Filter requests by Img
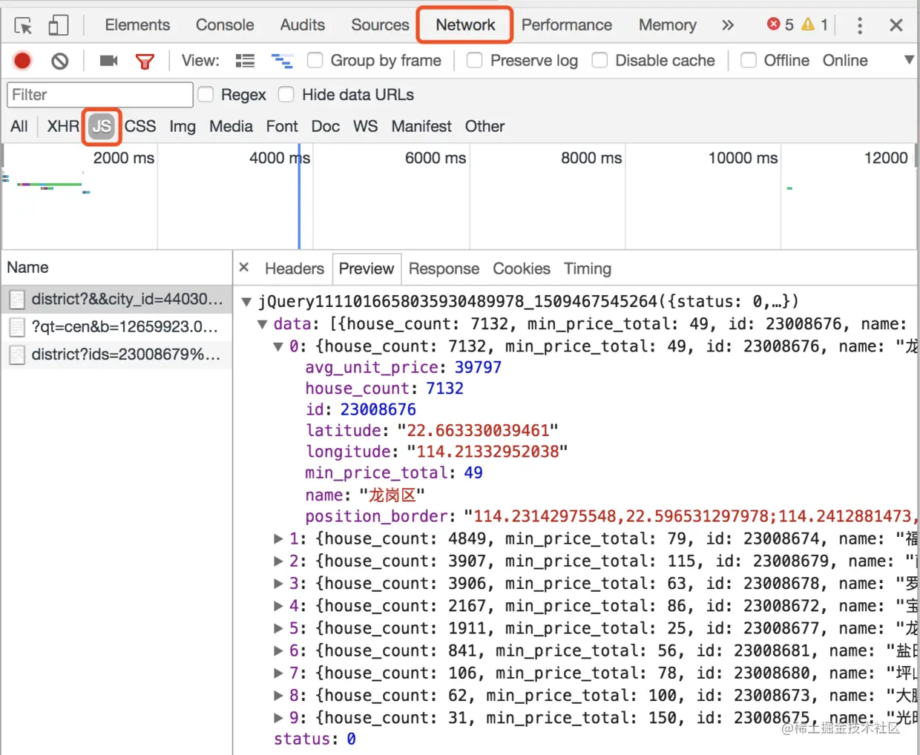Screen dimensions: 920x755 point(183,126)
